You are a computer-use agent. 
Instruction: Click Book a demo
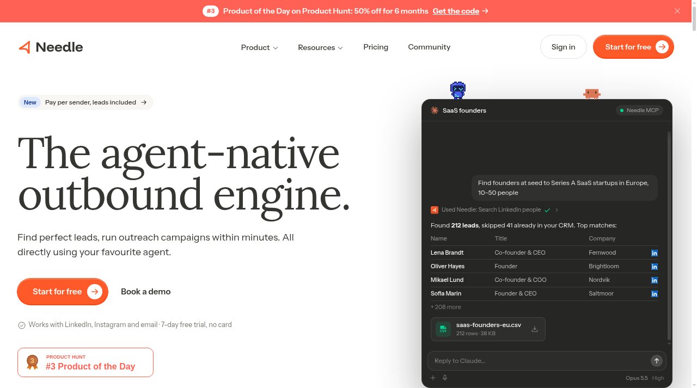145,292
